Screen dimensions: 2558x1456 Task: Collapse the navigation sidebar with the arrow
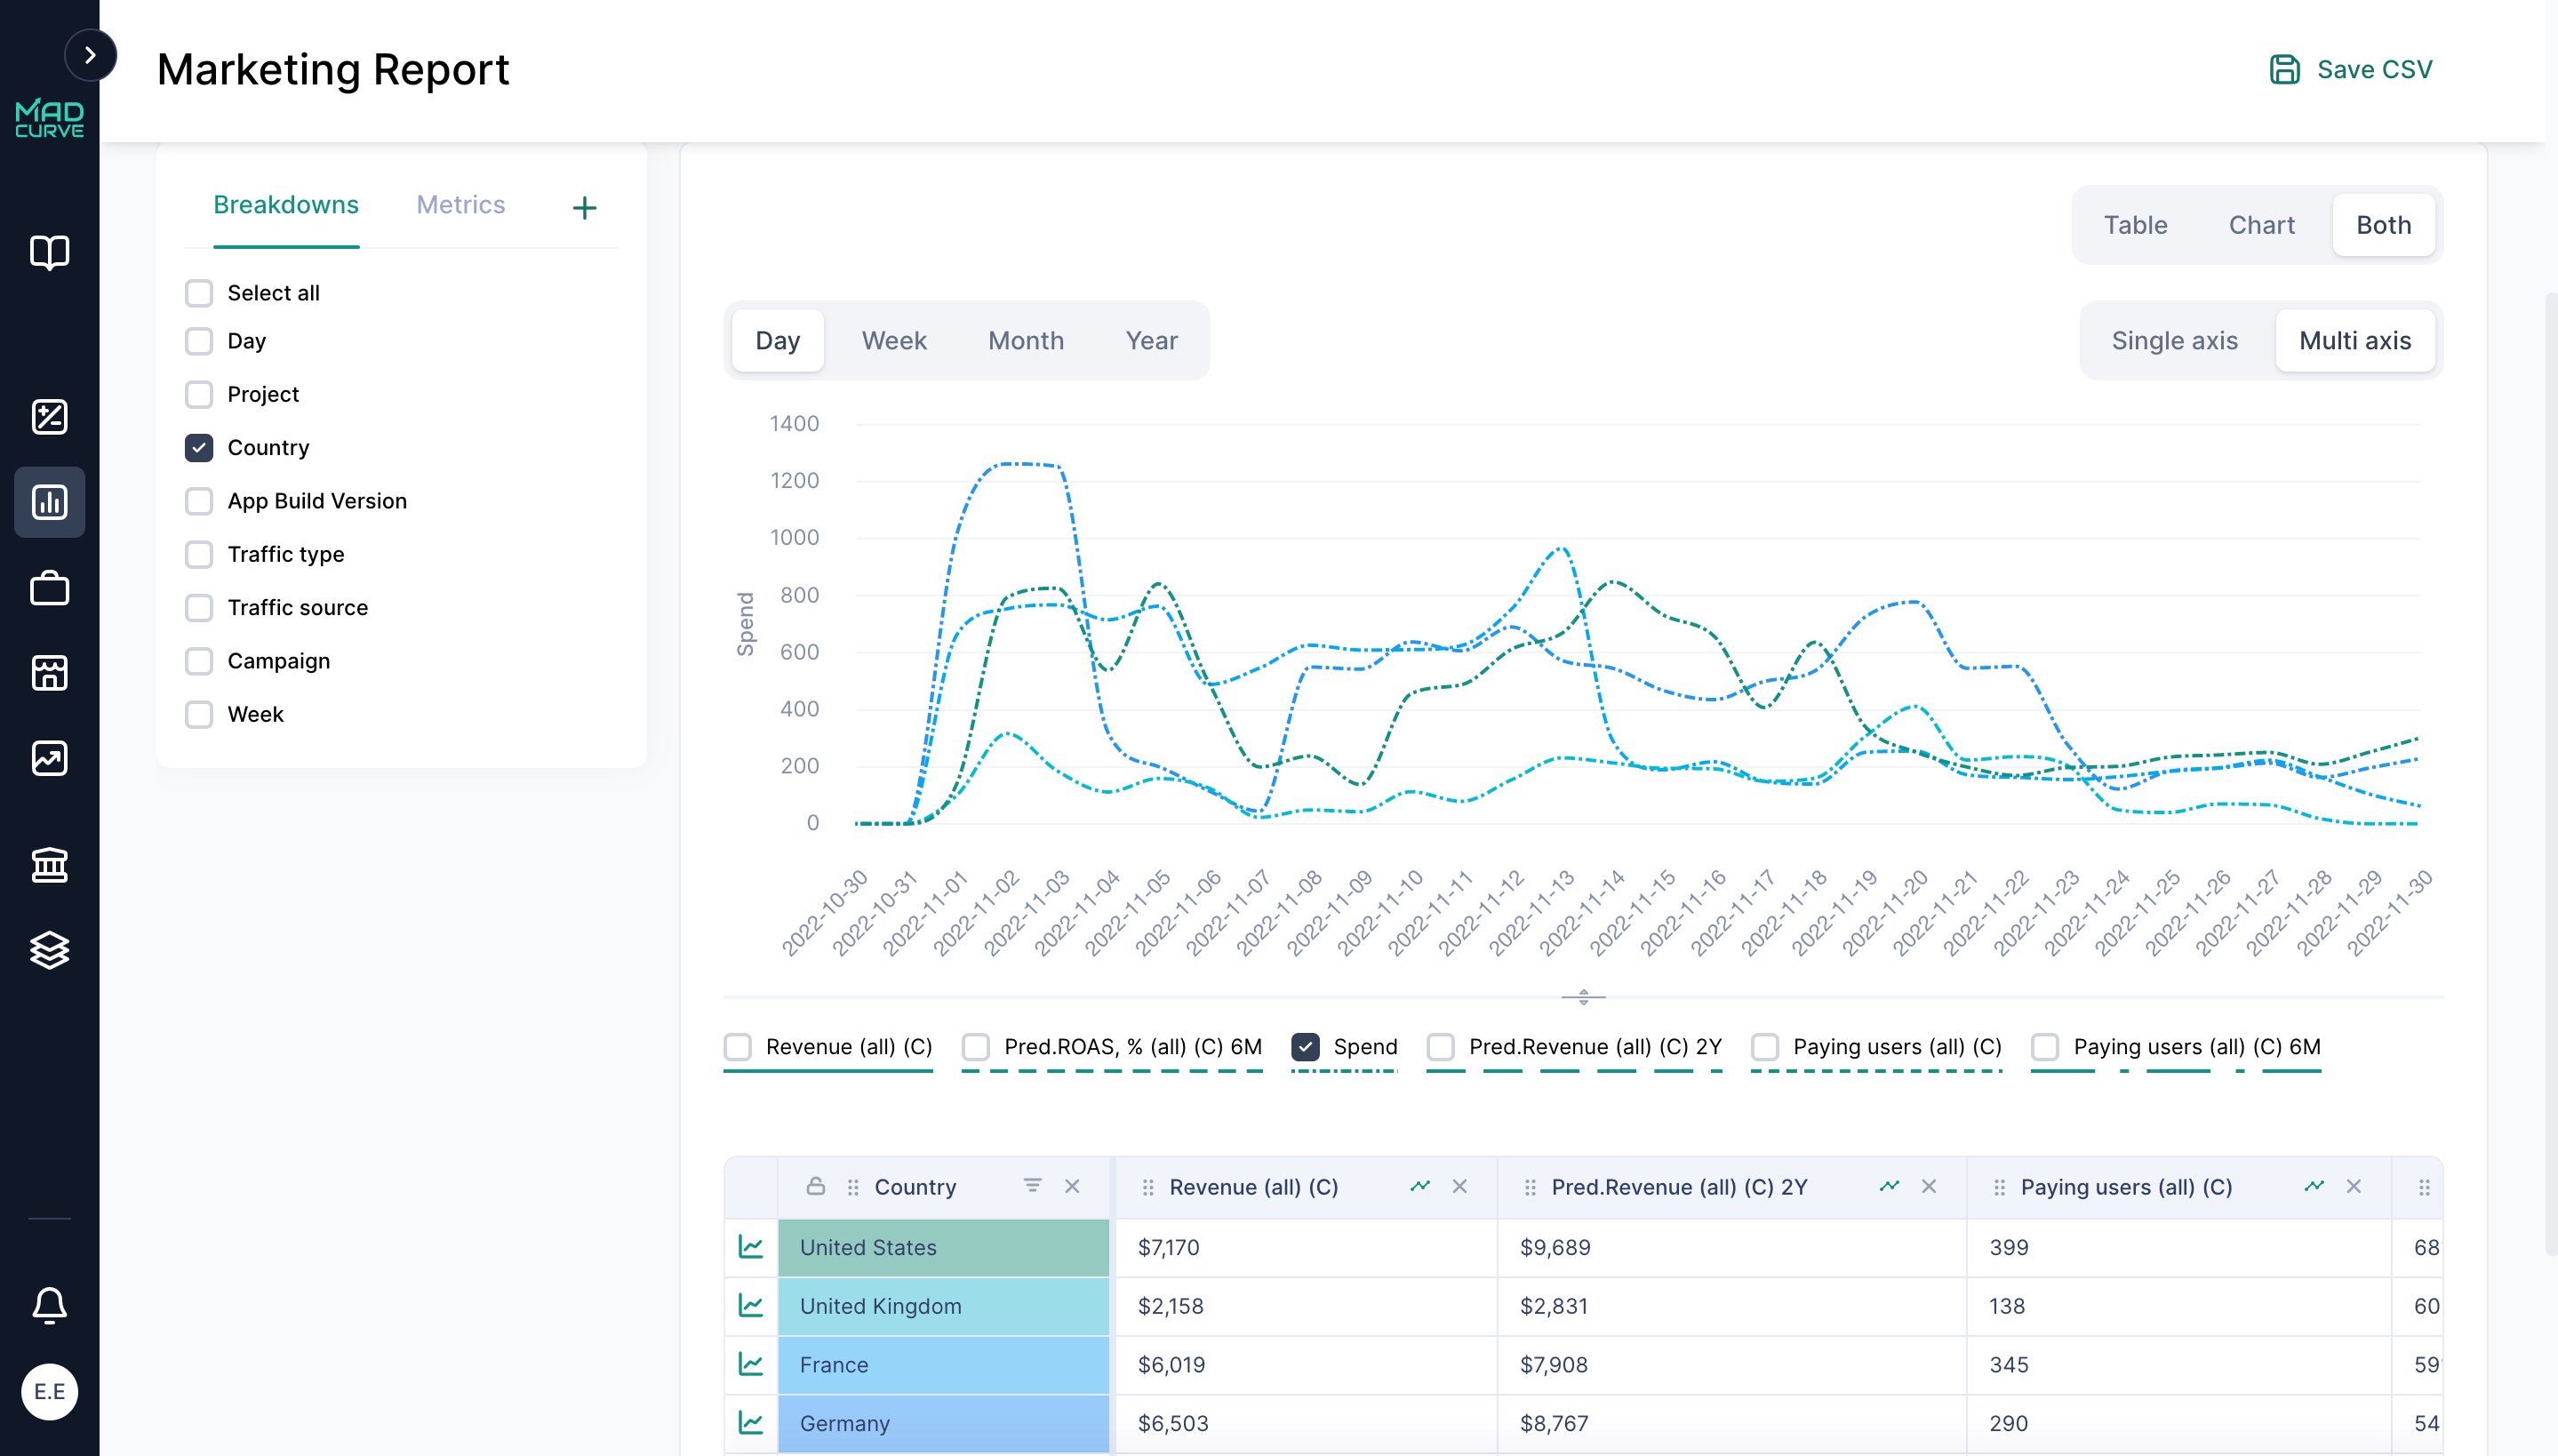tap(91, 55)
